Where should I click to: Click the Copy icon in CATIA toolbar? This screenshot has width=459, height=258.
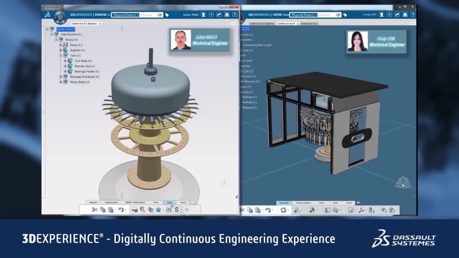(x=250, y=210)
